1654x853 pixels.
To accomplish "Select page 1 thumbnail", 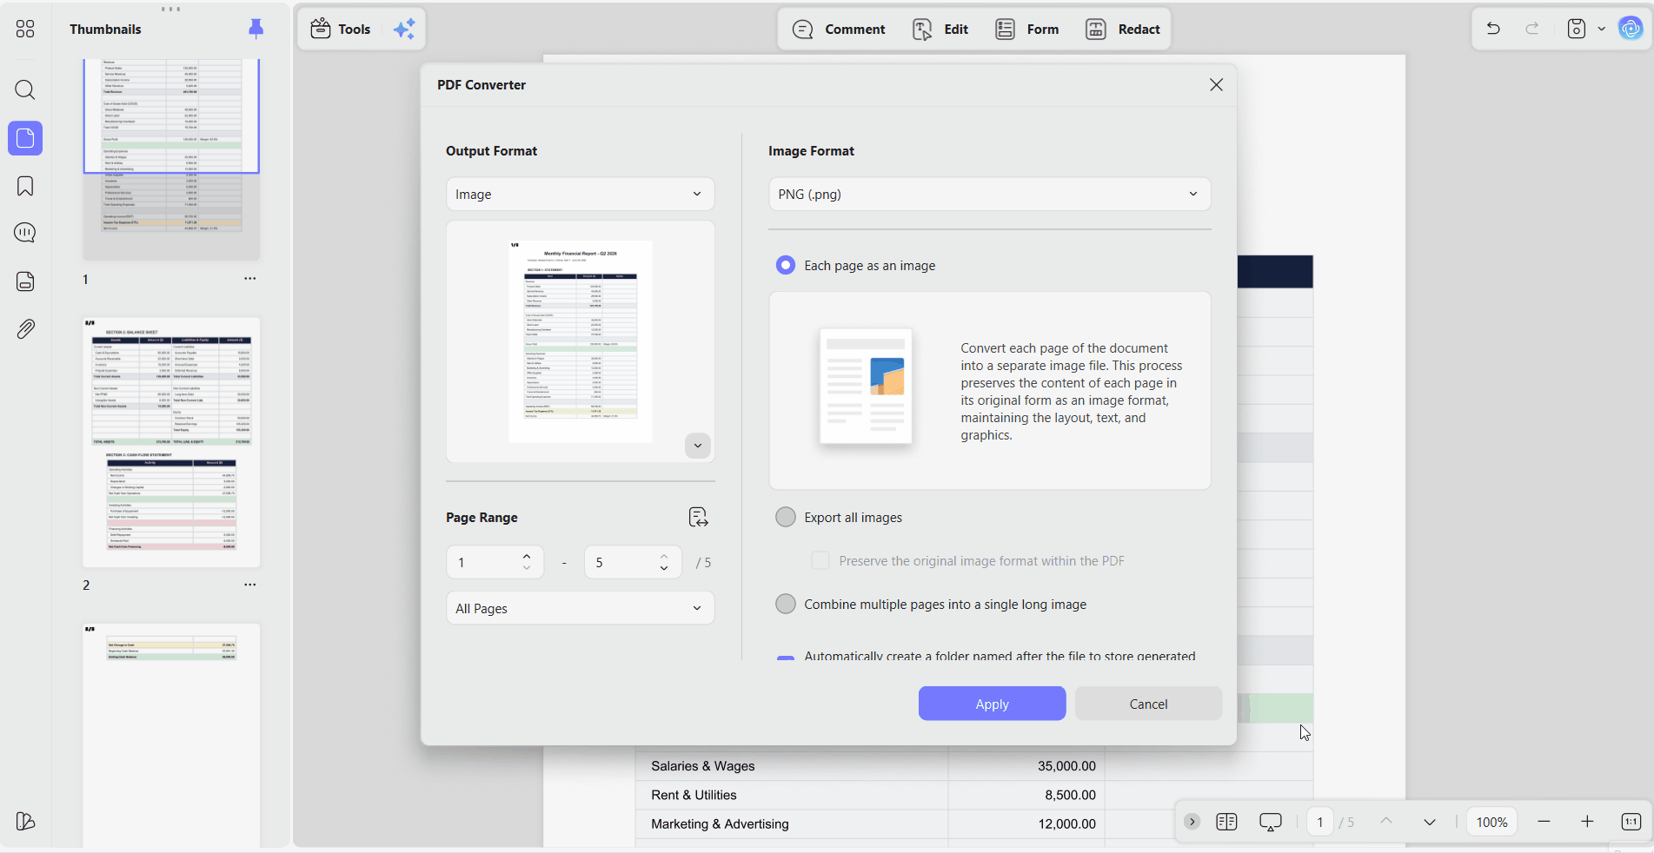I will pos(171,159).
